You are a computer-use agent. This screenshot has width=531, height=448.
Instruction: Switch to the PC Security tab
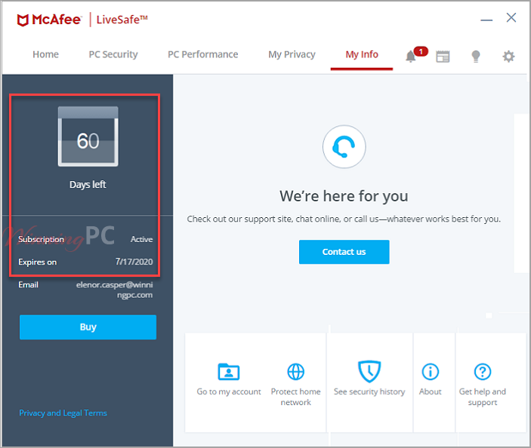tap(113, 54)
